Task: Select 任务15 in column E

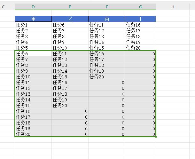Action: [x=70, y=76]
